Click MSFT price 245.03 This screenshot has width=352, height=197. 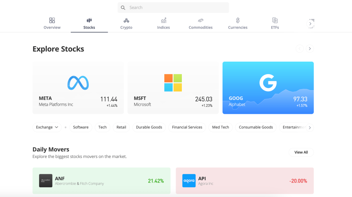[x=204, y=99]
